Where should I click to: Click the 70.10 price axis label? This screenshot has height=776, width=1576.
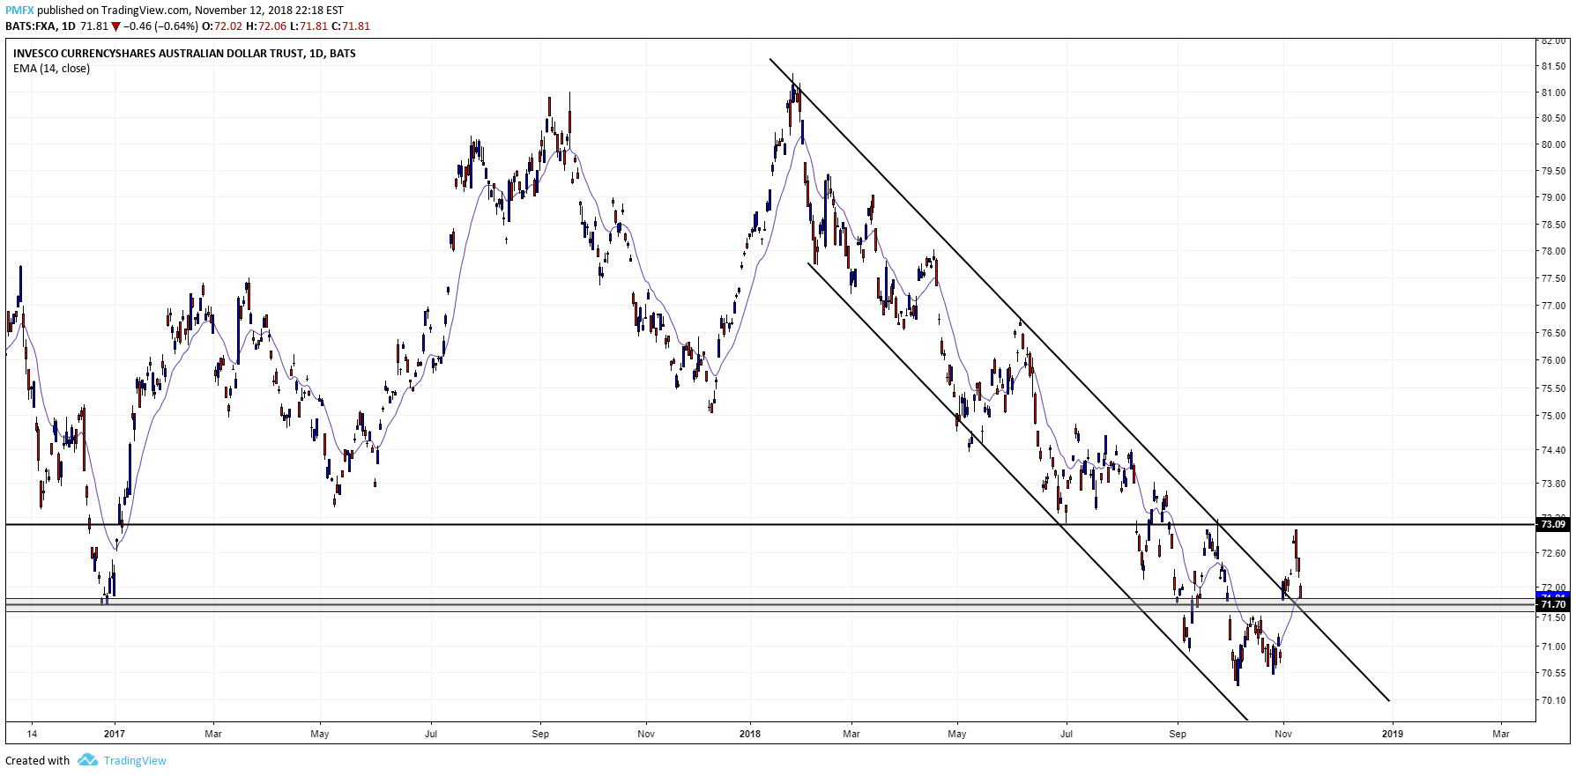point(1554,701)
